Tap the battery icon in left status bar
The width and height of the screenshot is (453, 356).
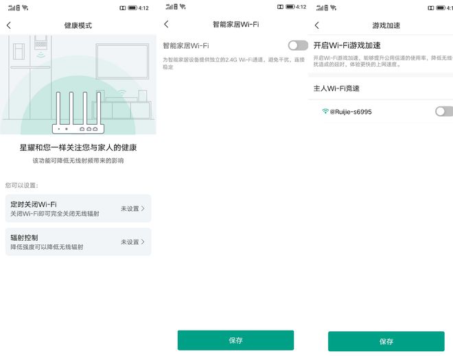click(x=132, y=8)
